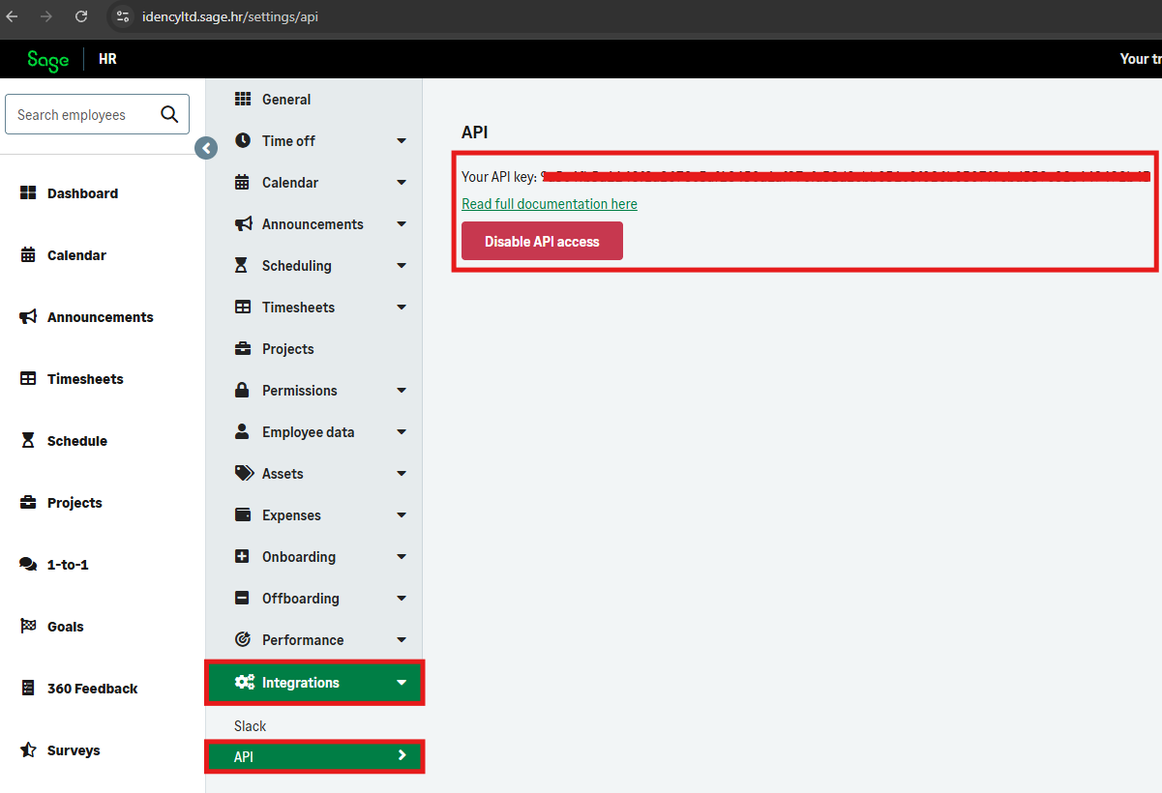Expand the Expenses settings arrow
This screenshot has height=793, width=1162.
pos(402,515)
